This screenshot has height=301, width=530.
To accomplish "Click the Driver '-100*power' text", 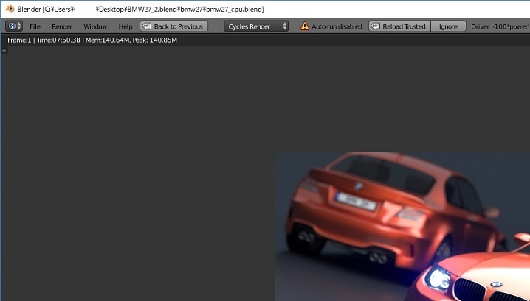I will 500,26.
